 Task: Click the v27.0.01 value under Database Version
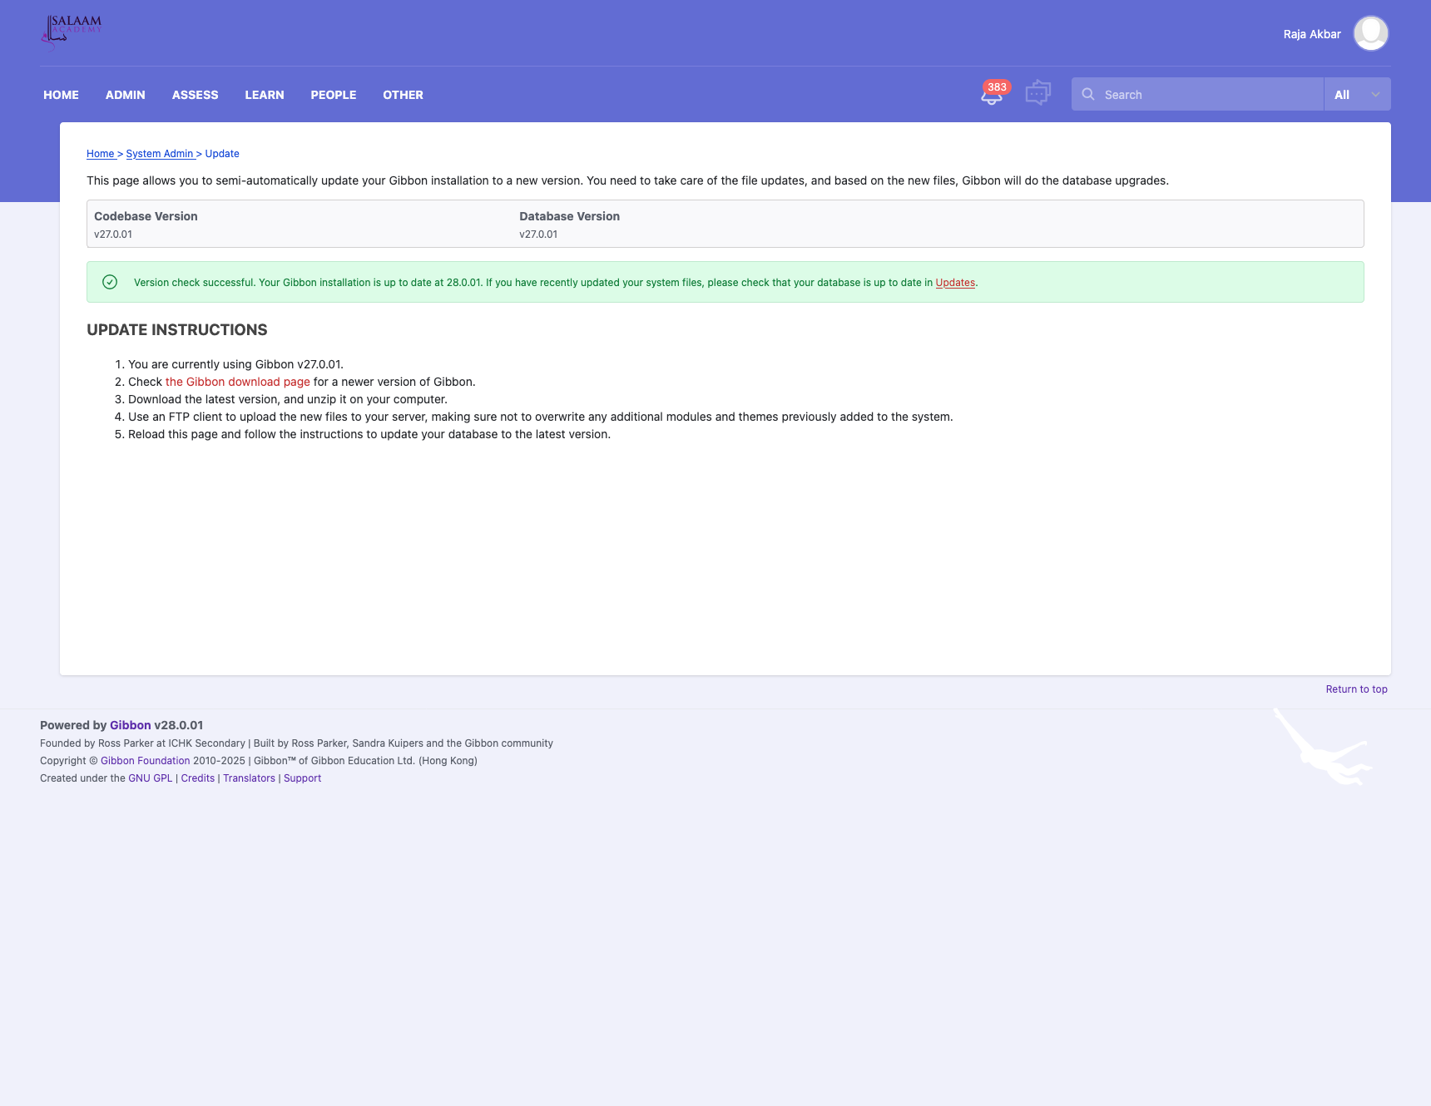tap(538, 235)
